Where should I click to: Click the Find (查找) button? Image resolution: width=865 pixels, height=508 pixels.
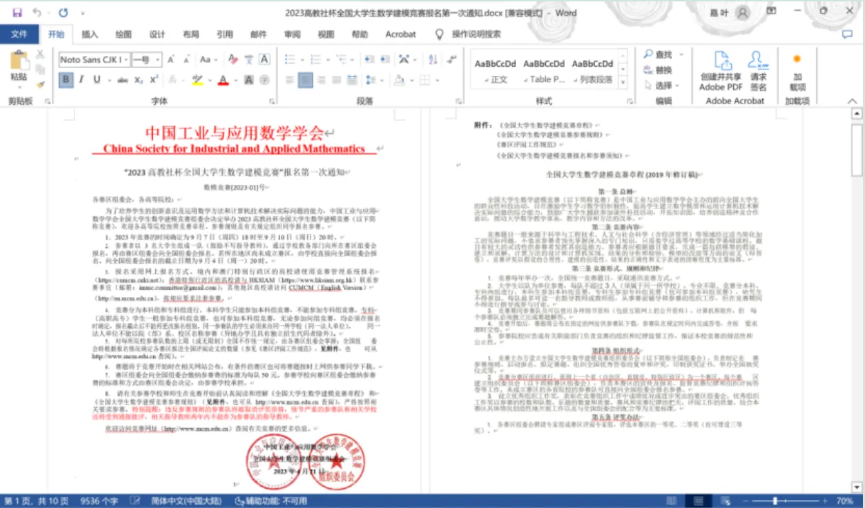click(x=658, y=55)
